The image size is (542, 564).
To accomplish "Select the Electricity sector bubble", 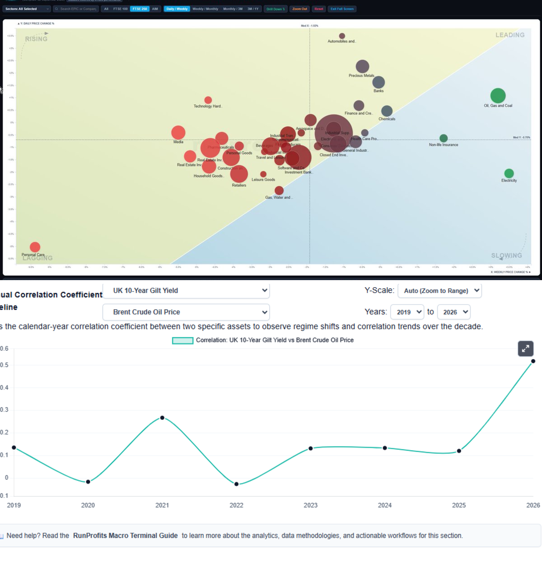I will tap(509, 173).
